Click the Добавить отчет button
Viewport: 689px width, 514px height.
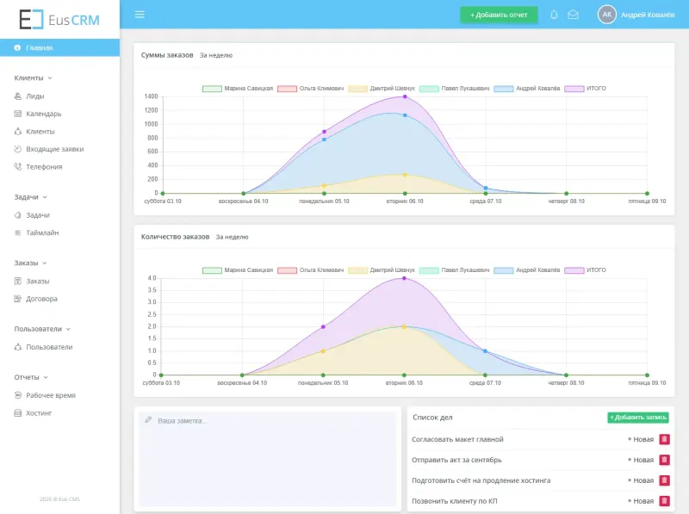(499, 15)
